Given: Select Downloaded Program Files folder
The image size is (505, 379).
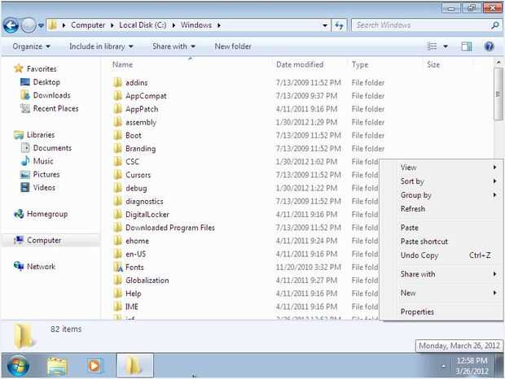Looking at the screenshot, I should tap(170, 228).
